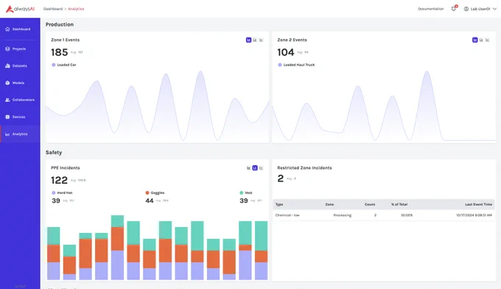Image resolution: width=501 pixels, height=289 pixels.
Task: Click the Projects icon in sidebar
Action: coord(7,49)
